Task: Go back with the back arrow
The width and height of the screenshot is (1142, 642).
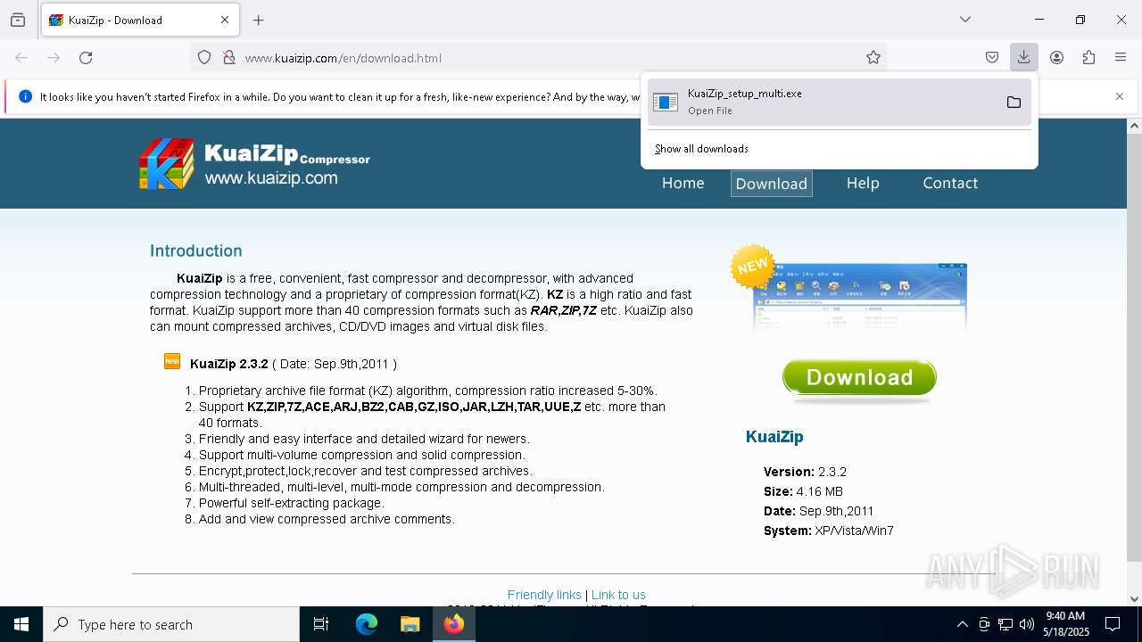Action: point(21,58)
